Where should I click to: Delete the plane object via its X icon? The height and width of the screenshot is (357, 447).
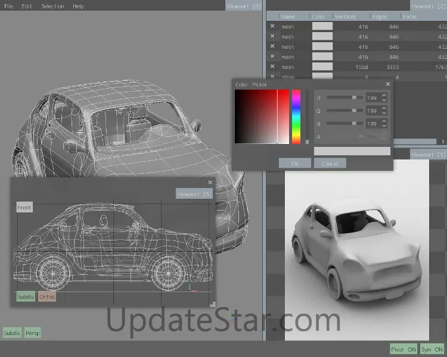click(x=272, y=76)
